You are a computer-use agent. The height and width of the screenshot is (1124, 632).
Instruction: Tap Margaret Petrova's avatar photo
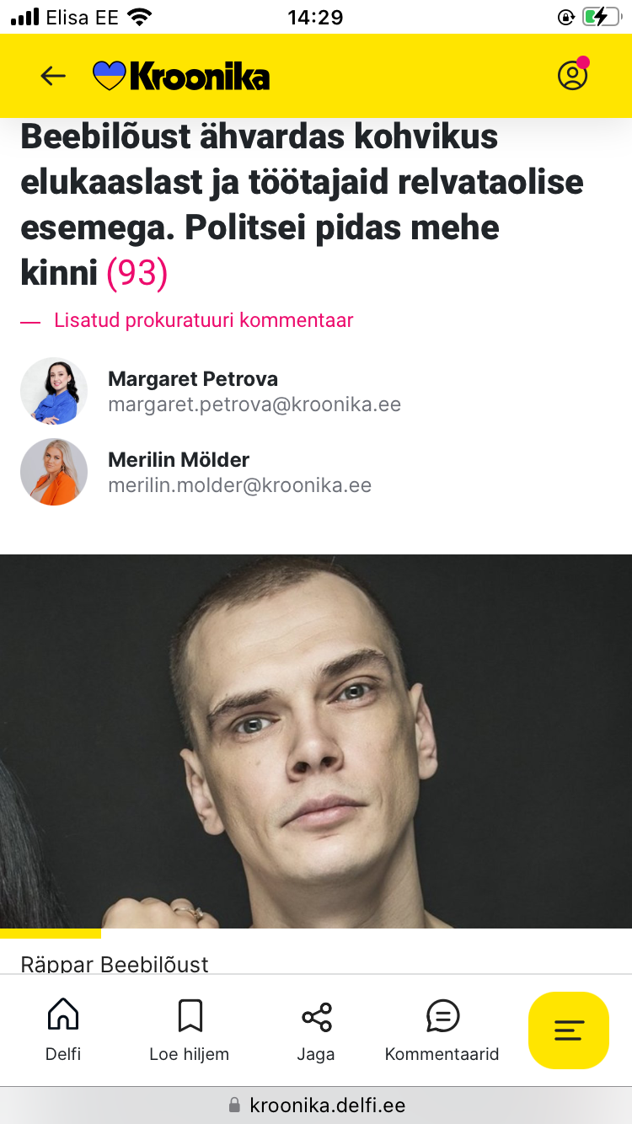click(54, 391)
